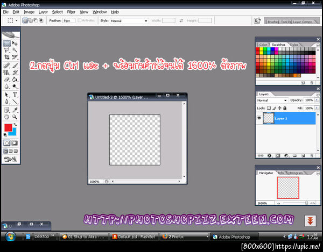Select the Pen tool
The height and width of the screenshot is (252, 323).
point(7,102)
